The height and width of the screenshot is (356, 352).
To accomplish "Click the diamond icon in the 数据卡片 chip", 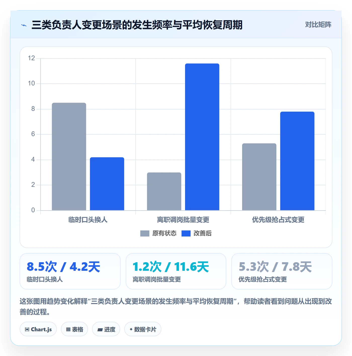I will [x=131, y=329].
